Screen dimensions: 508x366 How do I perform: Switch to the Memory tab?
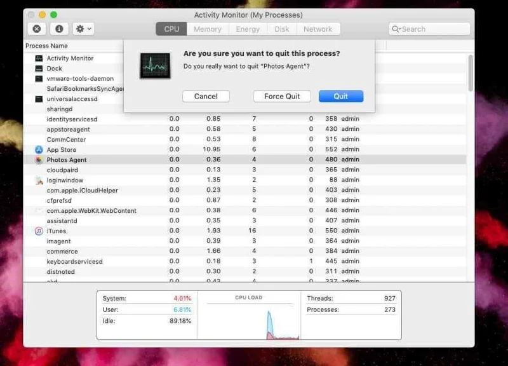(208, 29)
